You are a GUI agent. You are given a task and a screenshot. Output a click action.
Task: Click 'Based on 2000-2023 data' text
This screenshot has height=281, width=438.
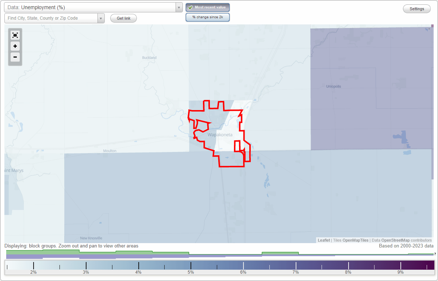tap(406, 246)
